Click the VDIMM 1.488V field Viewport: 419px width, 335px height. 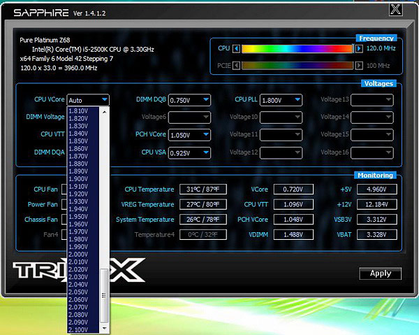(293, 235)
